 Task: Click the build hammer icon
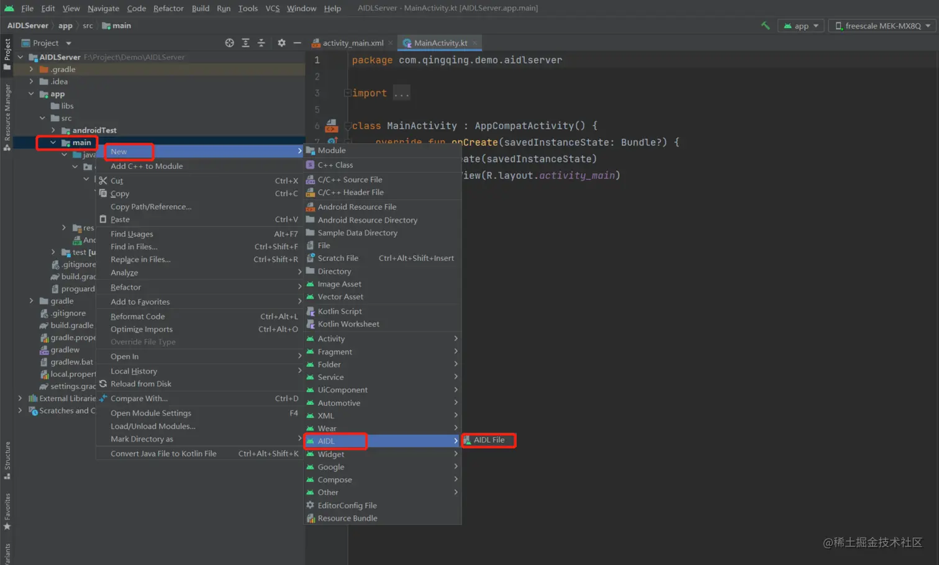(765, 25)
